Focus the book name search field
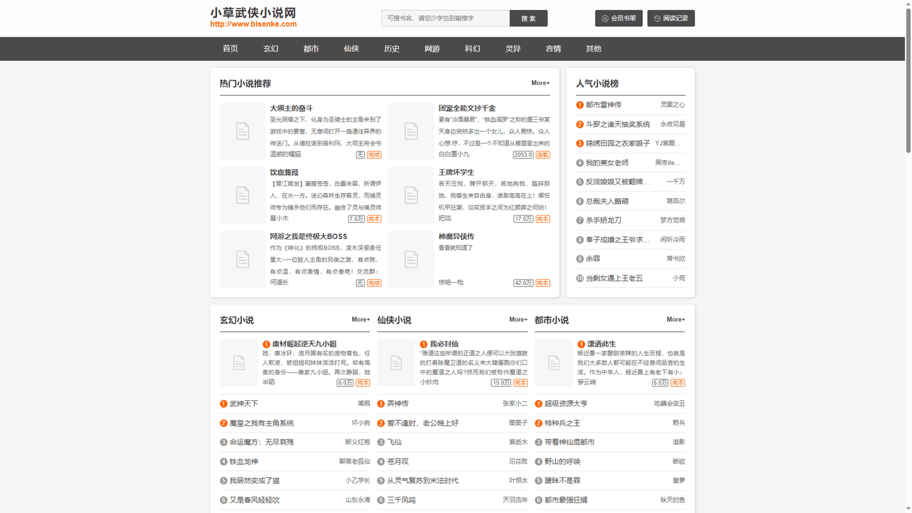The image size is (912, 513). coord(445,18)
